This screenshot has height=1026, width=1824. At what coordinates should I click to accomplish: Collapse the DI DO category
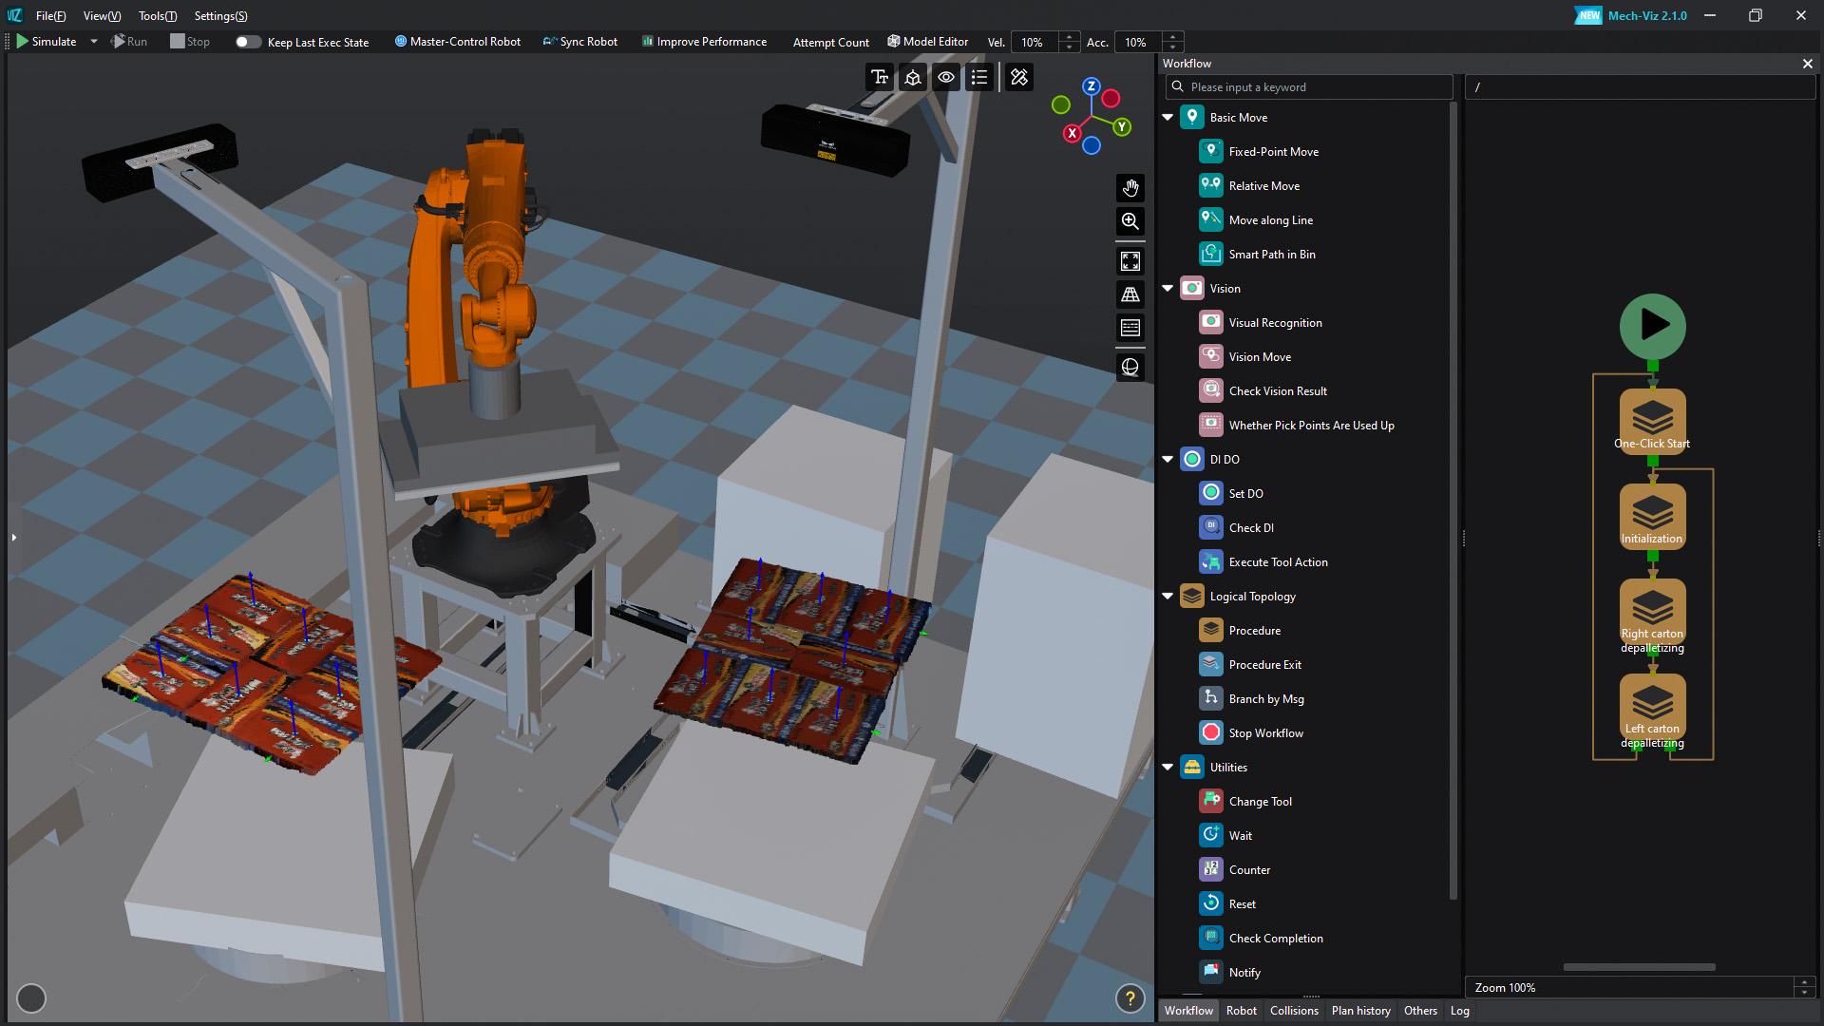pyautogui.click(x=1168, y=460)
